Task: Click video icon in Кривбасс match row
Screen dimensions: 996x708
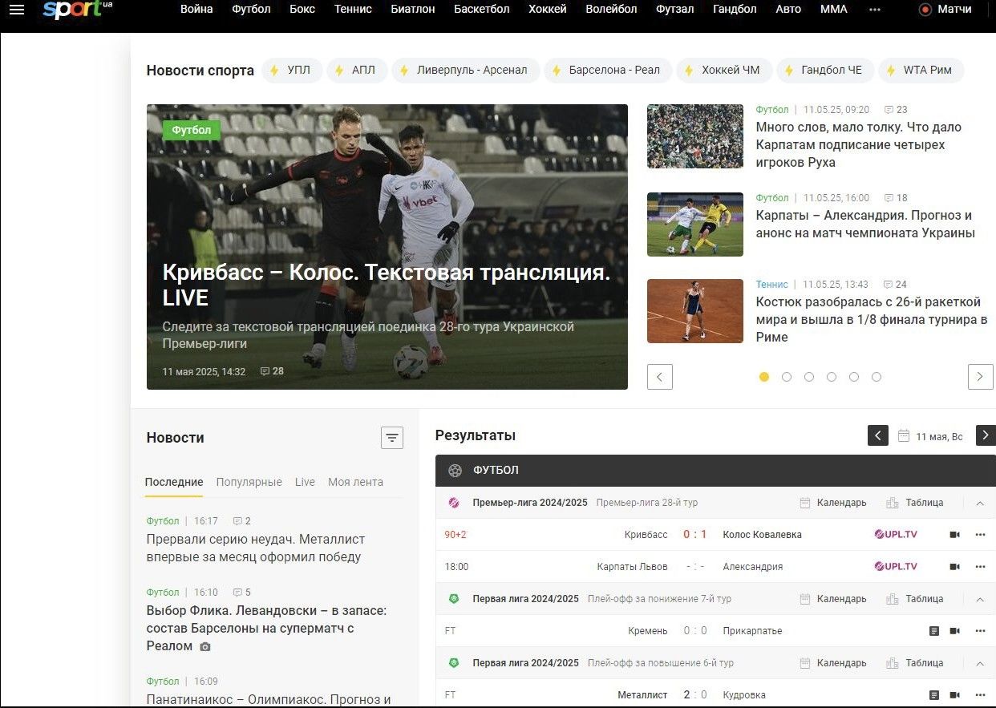Action: pyautogui.click(x=955, y=535)
